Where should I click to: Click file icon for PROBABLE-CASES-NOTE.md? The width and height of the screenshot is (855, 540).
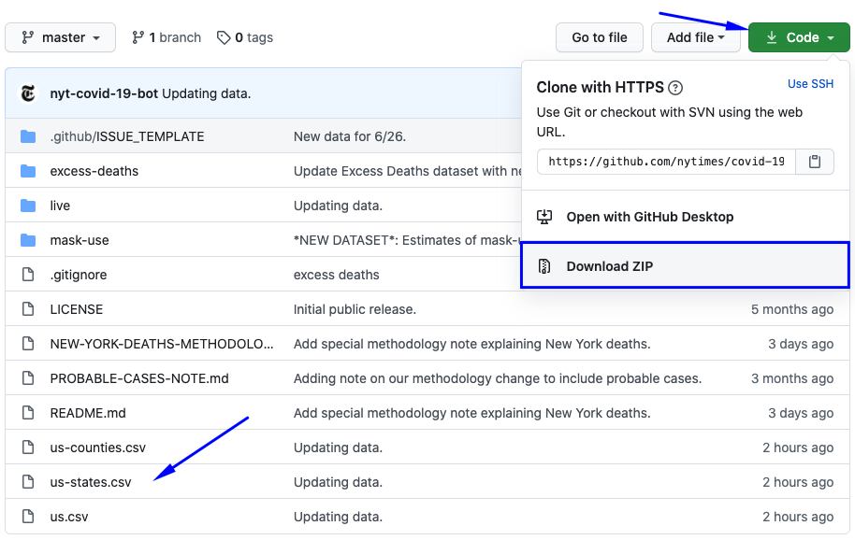(x=28, y=378)
